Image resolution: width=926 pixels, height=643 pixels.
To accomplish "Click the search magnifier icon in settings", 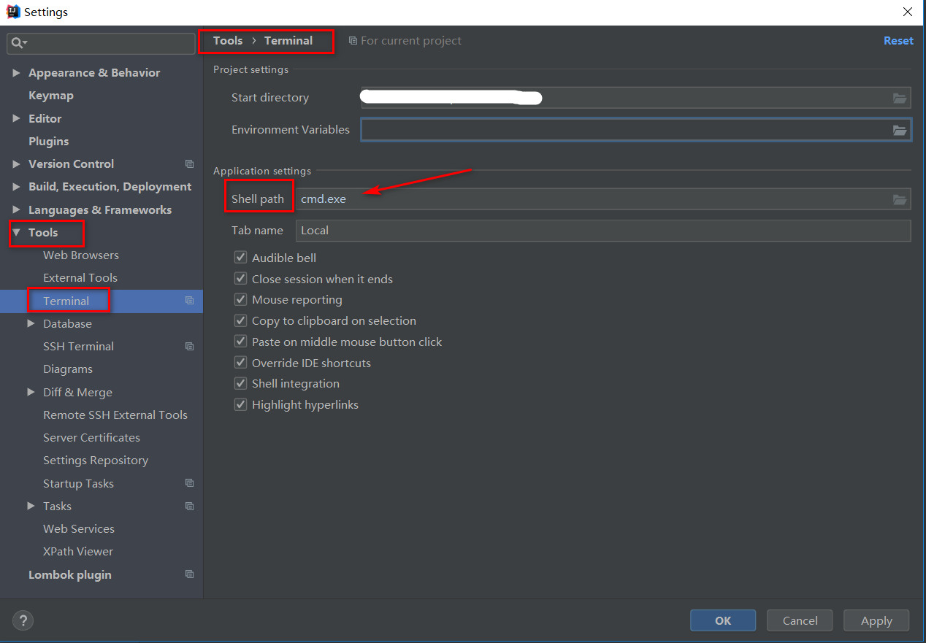I will (x=18, y=44).
